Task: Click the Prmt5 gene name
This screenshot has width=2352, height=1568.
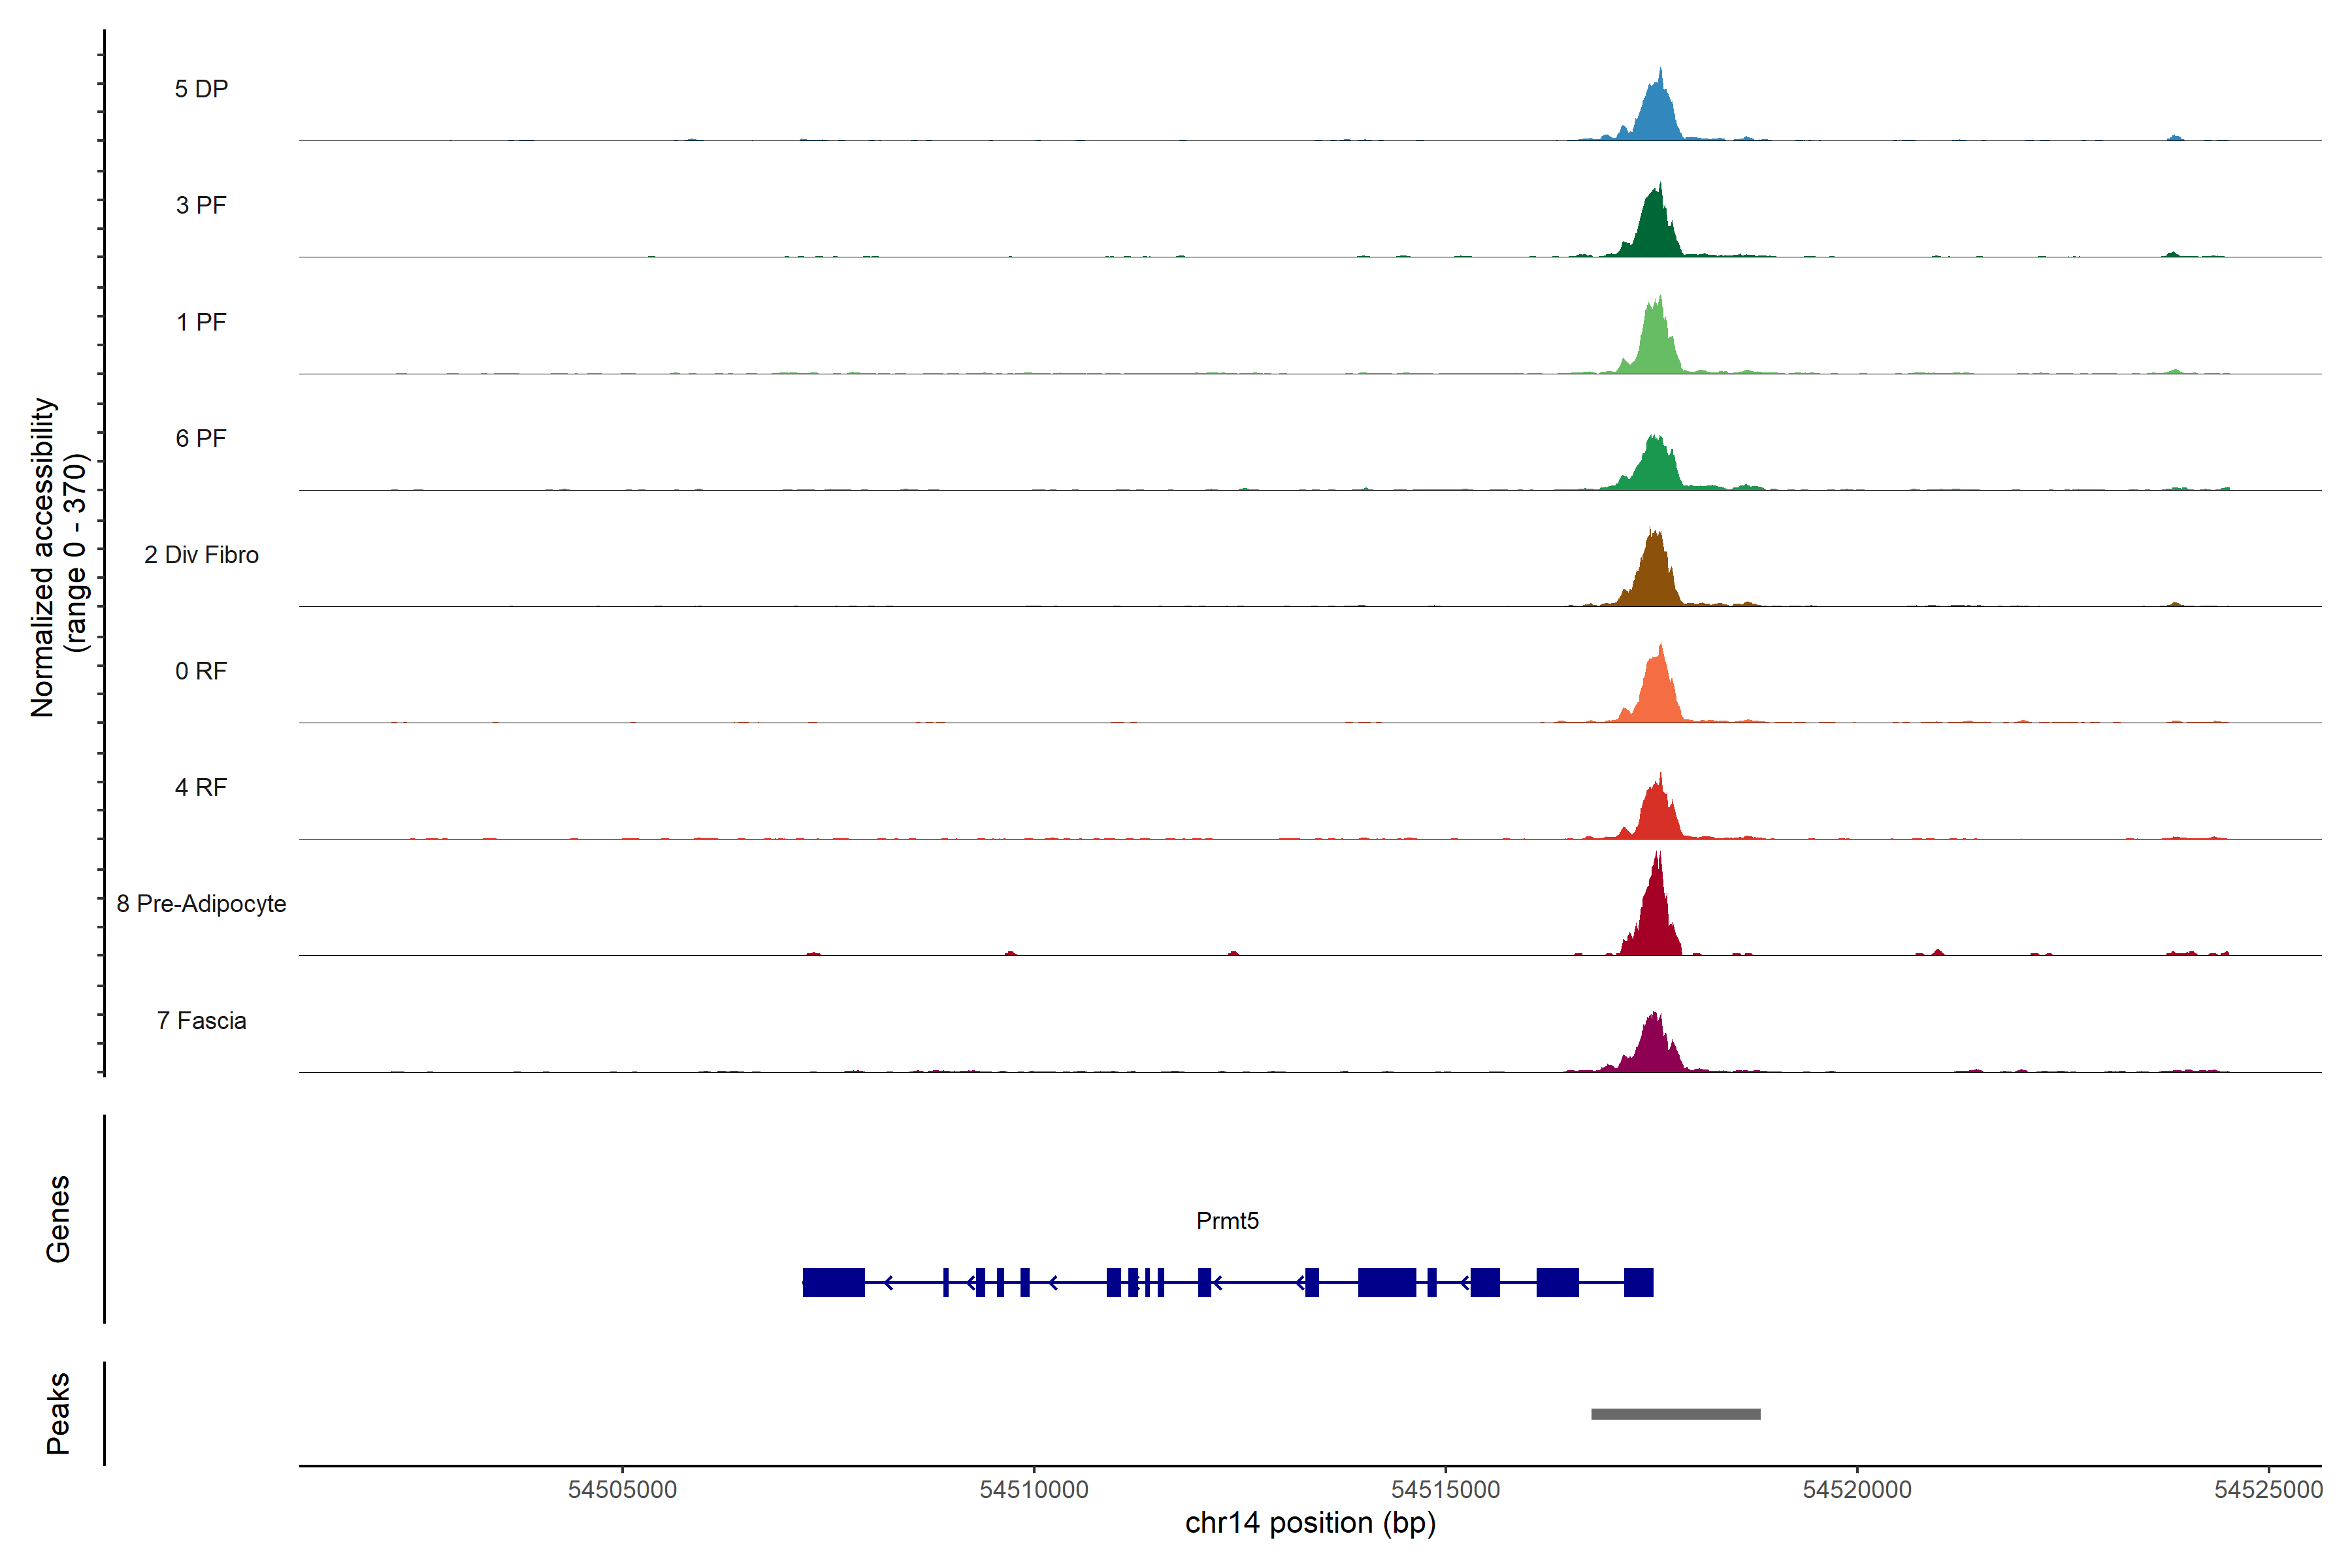Action: click(1227, 1220)
